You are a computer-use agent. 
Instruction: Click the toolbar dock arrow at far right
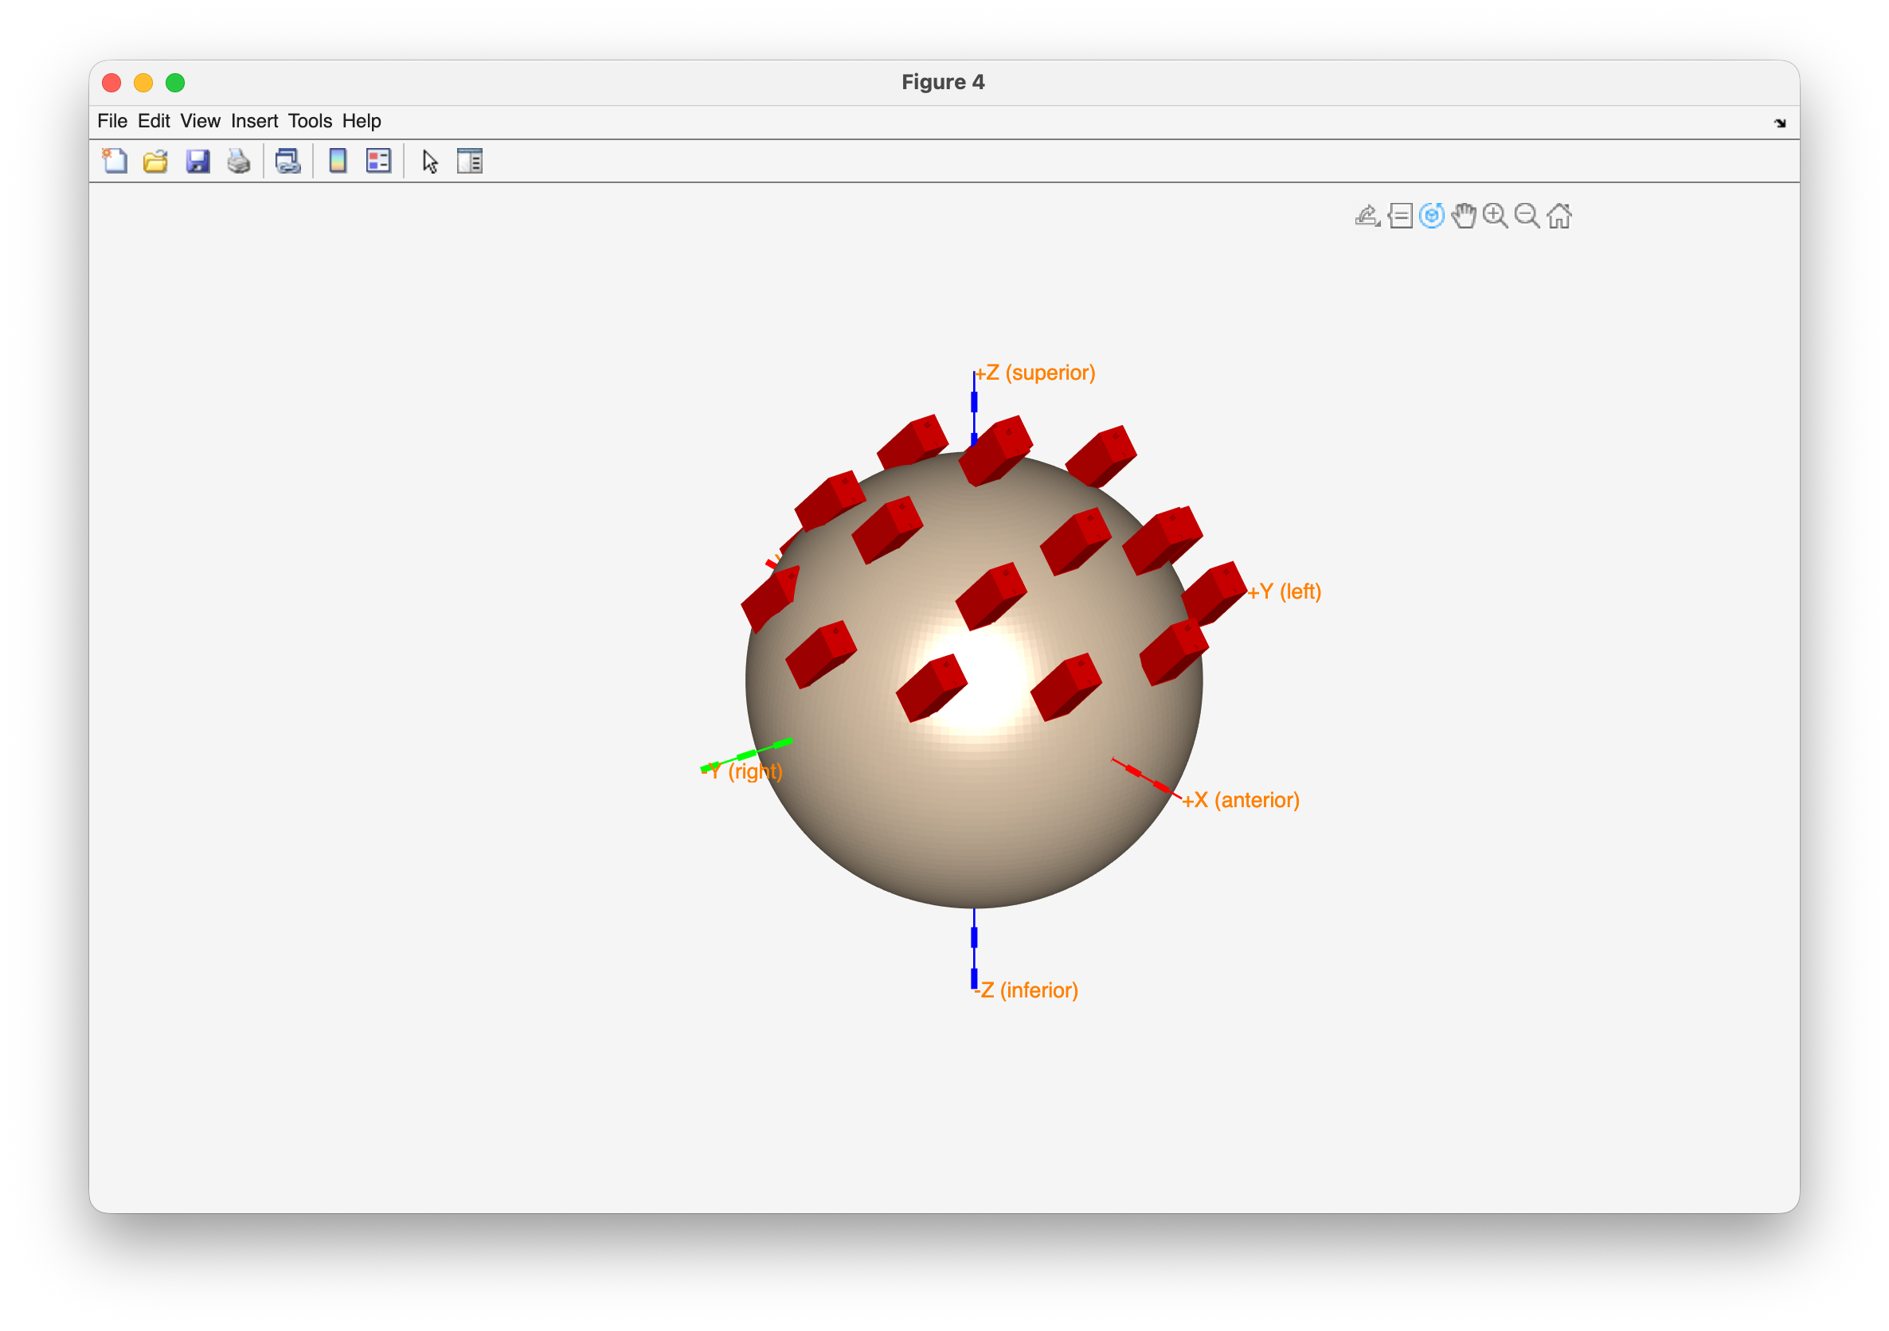click(x=1780, y=123)
